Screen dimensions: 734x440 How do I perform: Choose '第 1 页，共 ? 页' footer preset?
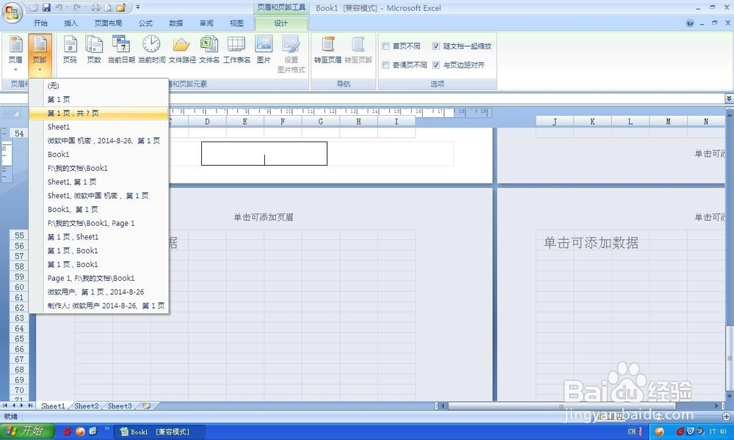[x=99, y=113]
